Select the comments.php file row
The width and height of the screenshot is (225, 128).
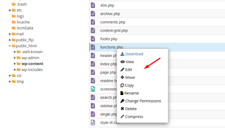[x=113, y=22]
